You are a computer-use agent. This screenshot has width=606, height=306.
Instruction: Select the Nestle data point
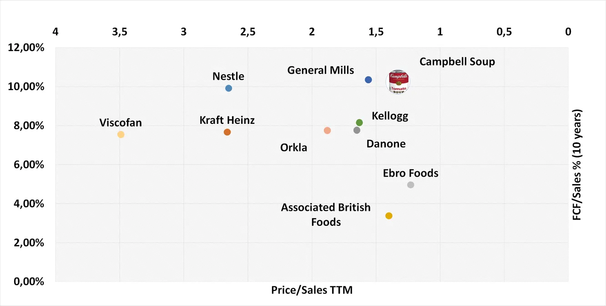click(228, 88)
